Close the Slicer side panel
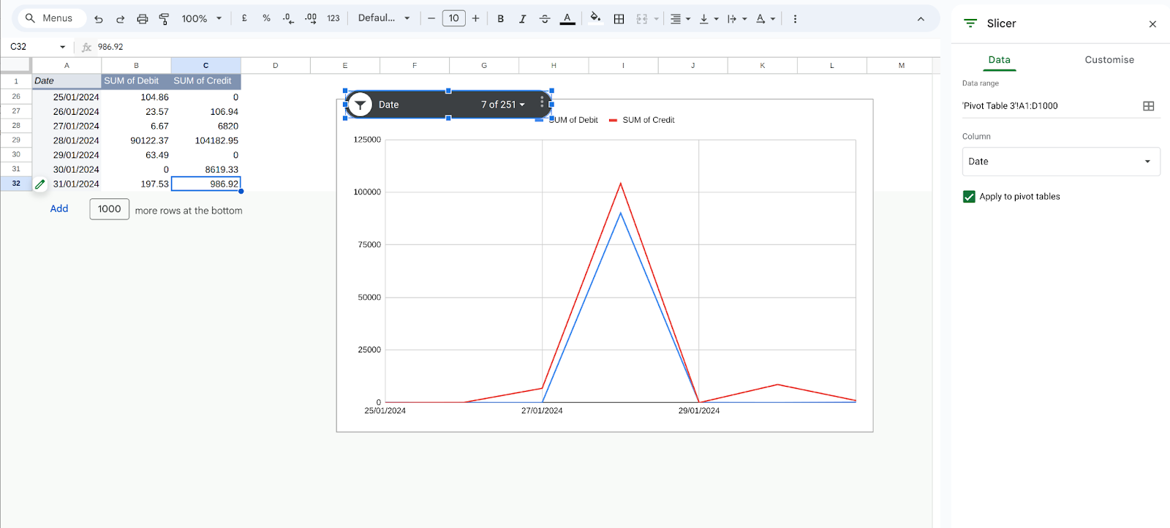The height and width of the screenshot is (528, 1170). pos(1152,24)
